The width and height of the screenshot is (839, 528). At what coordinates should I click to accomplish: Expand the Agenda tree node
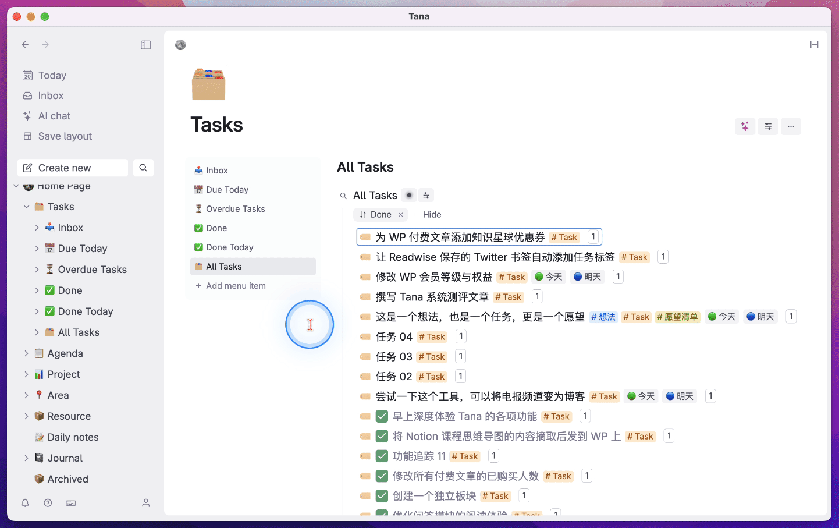coord(26,353)
